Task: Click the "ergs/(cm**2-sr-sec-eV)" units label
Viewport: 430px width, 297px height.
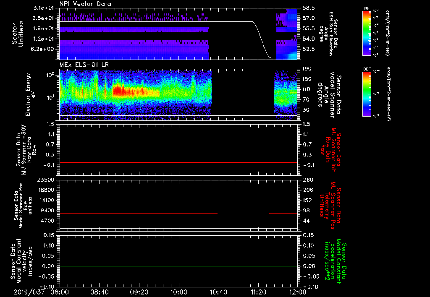Action: click(x=388, y=94)
